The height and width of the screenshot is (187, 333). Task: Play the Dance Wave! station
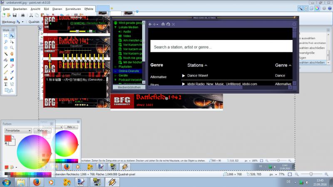[x=184, y=76]
